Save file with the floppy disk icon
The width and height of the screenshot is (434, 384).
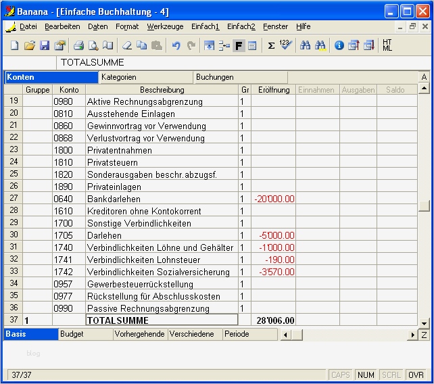point(45,45)
